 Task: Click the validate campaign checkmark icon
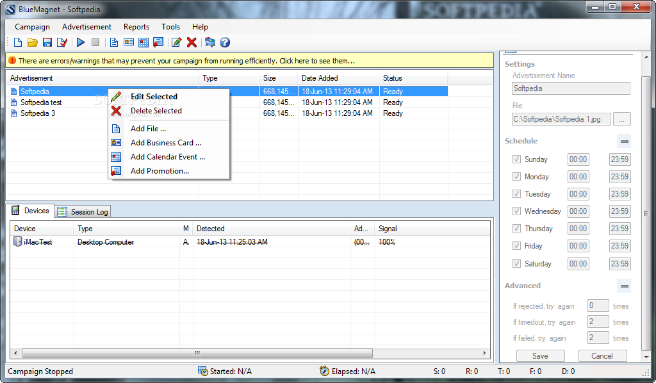62,42
